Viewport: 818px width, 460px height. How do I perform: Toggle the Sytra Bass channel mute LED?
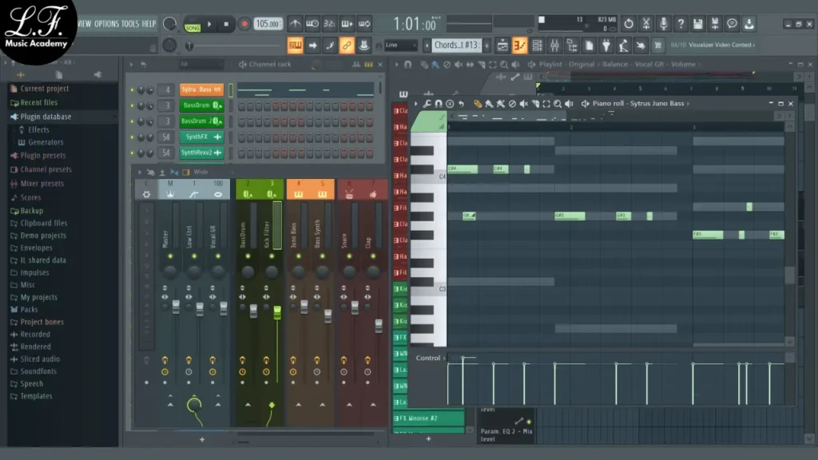tap(132, 90)
